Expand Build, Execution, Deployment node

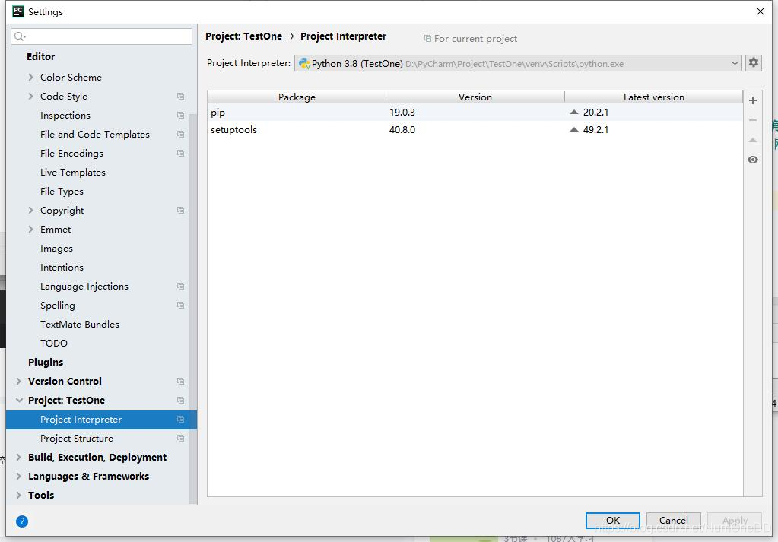(x=19, y=457)
